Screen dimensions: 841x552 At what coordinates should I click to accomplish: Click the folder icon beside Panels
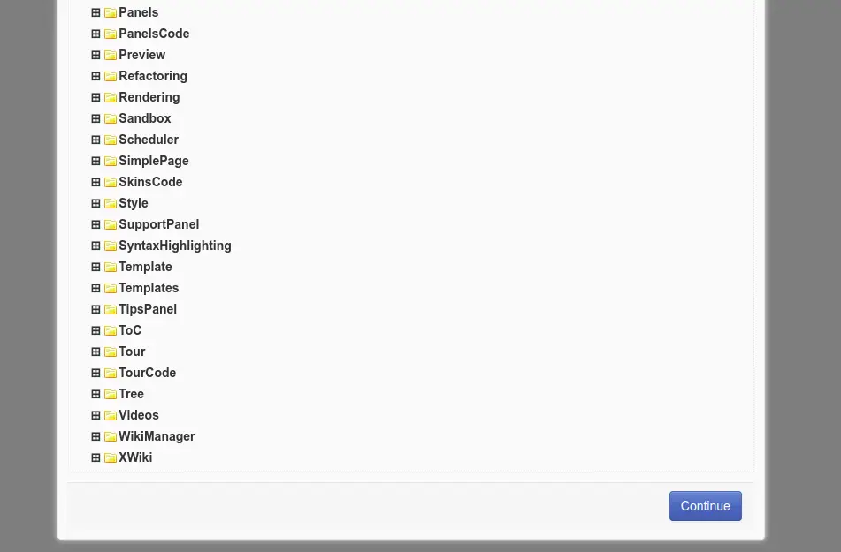(x=111, y=12)
